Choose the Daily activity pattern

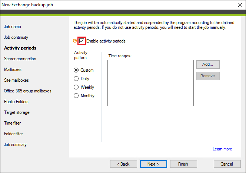pyautogui.click(x=76, y=79)
